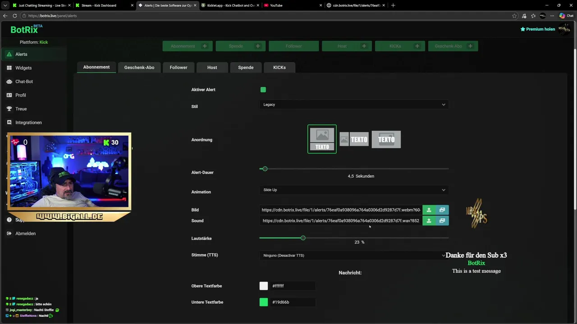This screenshot has height=324, width=577.
Task: Click the 'Plattform: Kick' text
Action: point(34,42)
